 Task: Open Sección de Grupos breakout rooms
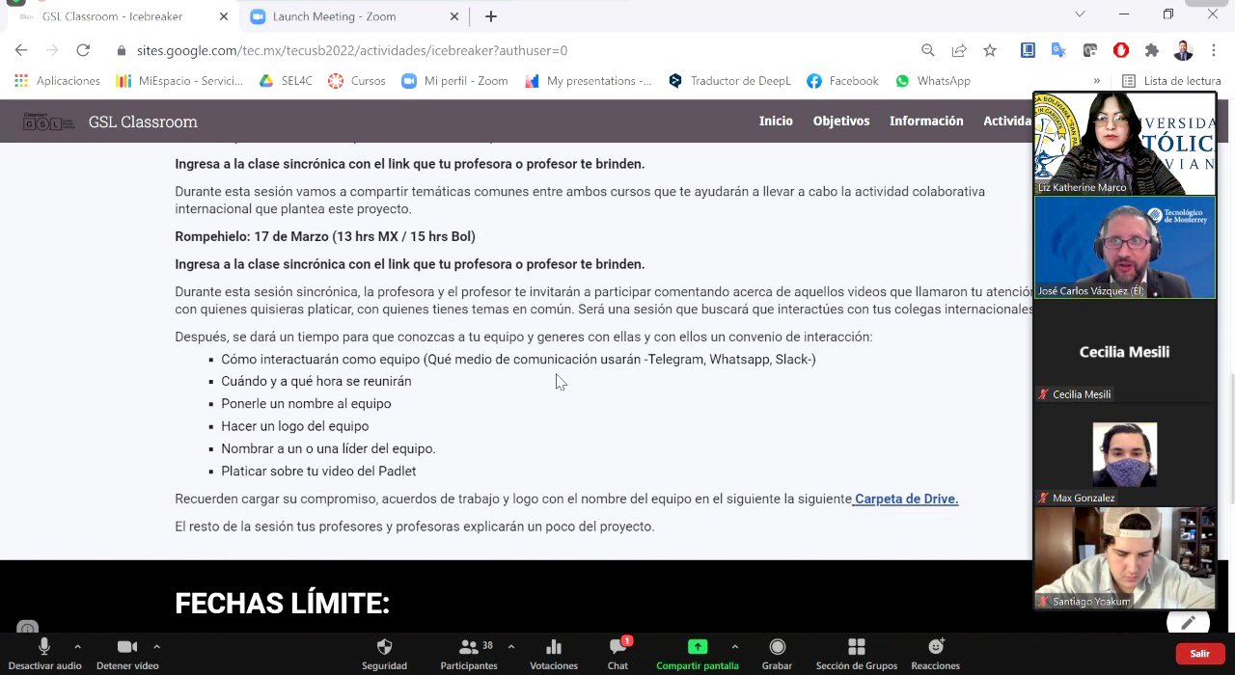point(856,648)
